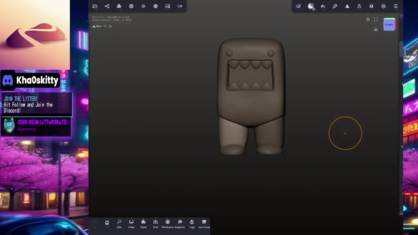Toggle the Grid display

(155, 224)
